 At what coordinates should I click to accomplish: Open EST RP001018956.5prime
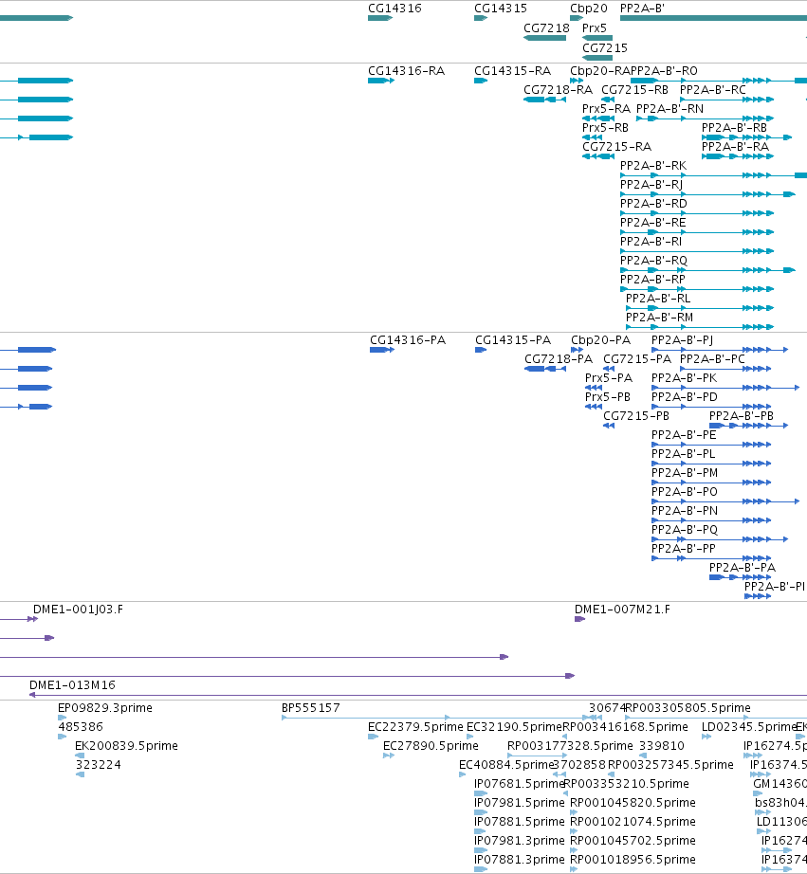tap(633, 860)
